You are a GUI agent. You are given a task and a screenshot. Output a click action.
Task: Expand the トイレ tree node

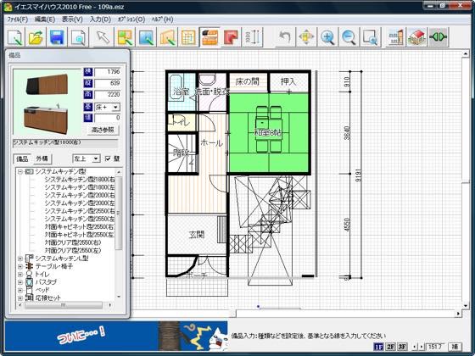(20, 275)
